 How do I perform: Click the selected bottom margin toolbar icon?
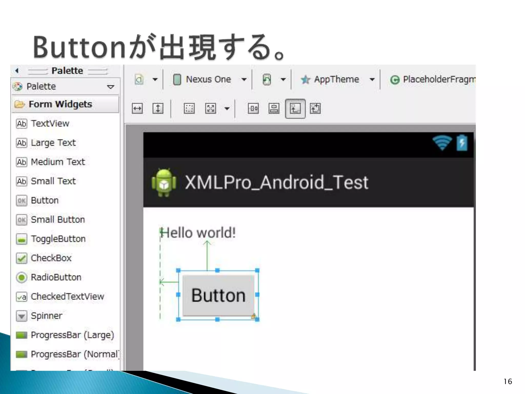click(295, 109)
